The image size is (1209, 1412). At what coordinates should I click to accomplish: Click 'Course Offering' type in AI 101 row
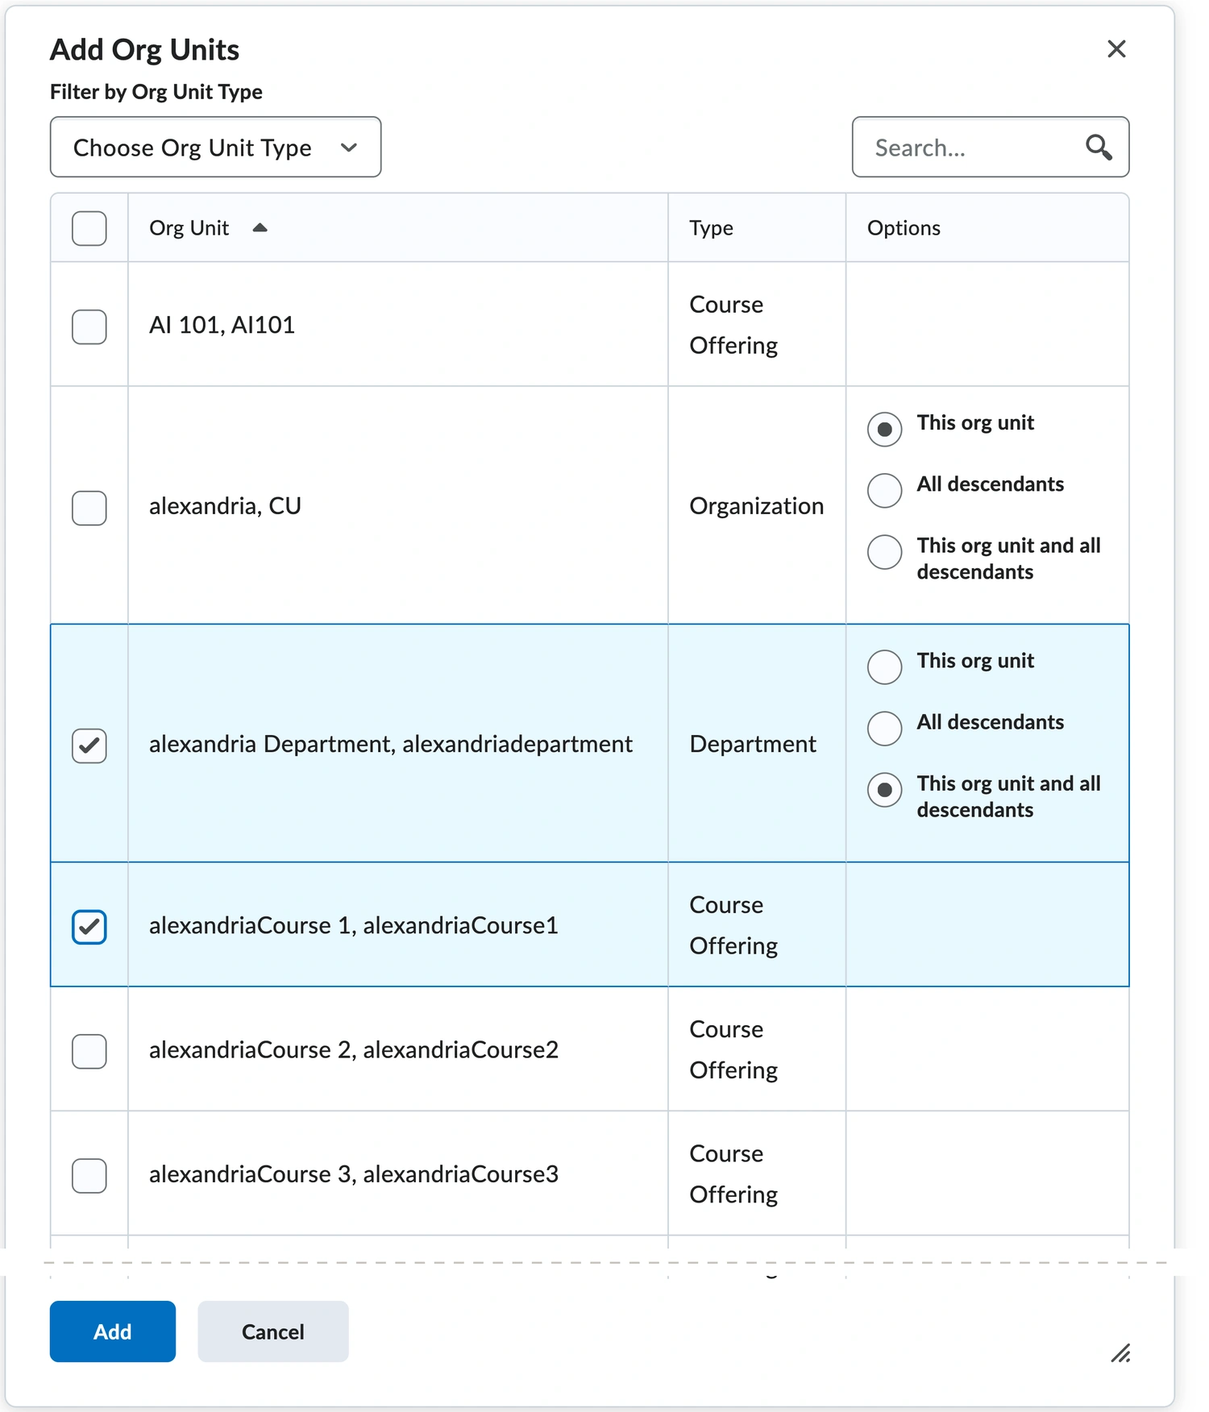tap(733, 325)
